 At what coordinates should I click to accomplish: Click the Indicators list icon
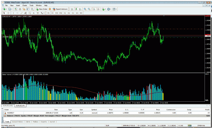103,9
